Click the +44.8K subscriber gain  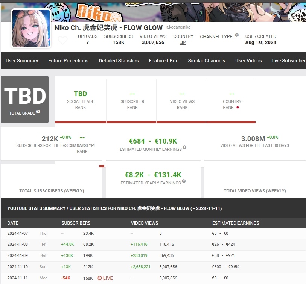tap(67, 244)
